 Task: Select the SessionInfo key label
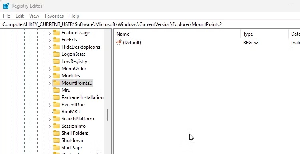click(74, 126)
